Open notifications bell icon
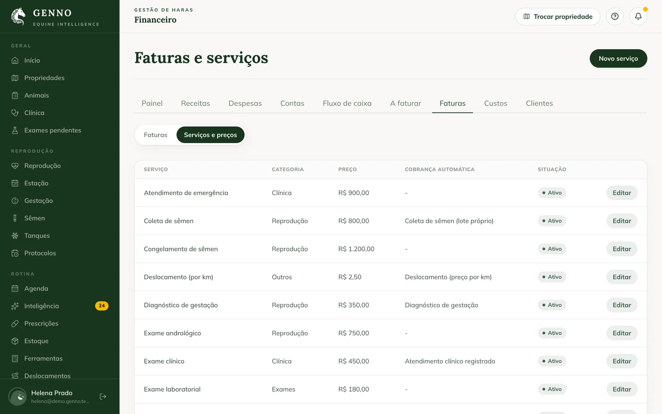The image size is (662, 414). tap(638, 17)
